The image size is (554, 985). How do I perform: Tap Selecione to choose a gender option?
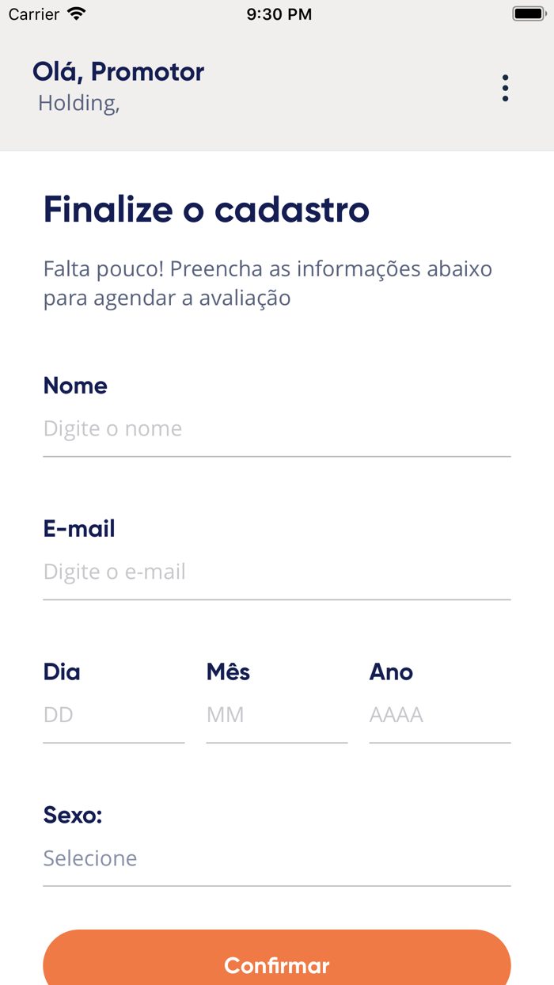(x=89, y=858)
